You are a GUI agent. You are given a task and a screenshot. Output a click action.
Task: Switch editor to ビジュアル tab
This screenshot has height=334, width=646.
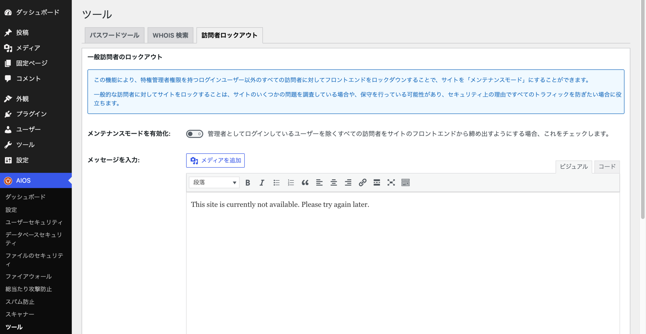pos(574,166)
